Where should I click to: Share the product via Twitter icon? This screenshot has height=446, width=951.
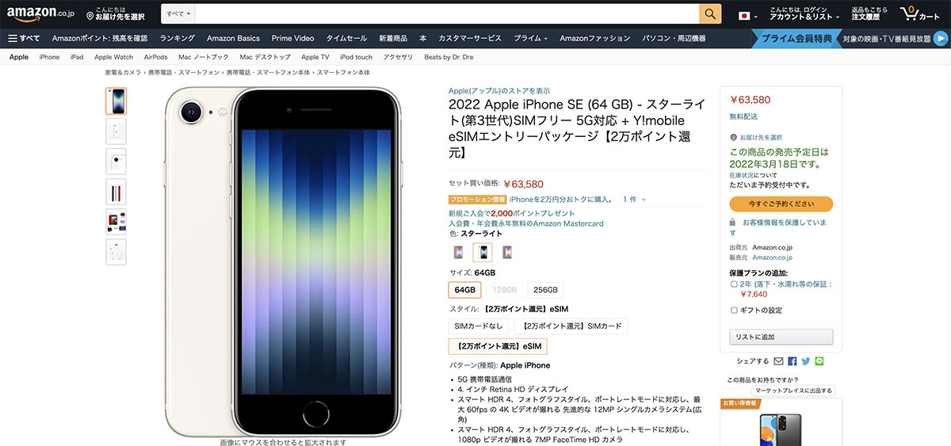pyautogui.click(x=806, y=361)
